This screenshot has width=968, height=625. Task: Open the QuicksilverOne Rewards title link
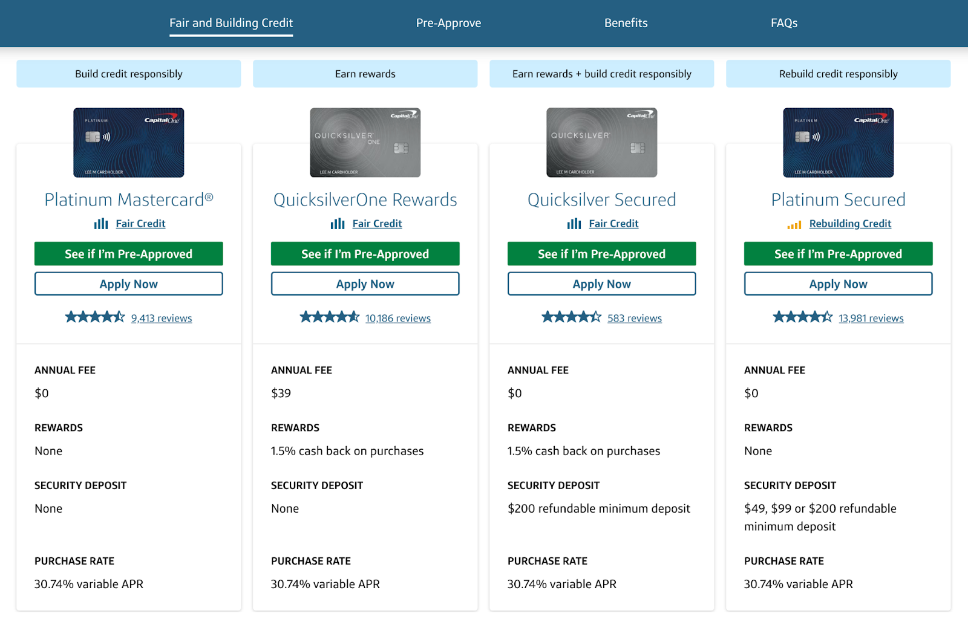[x=365, y=199]
